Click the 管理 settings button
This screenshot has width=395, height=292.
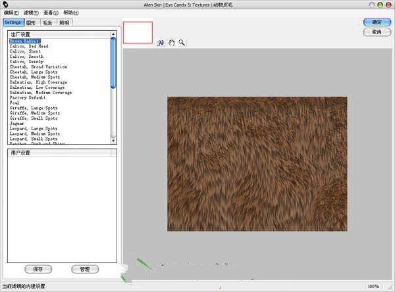[x=84, y=269]
